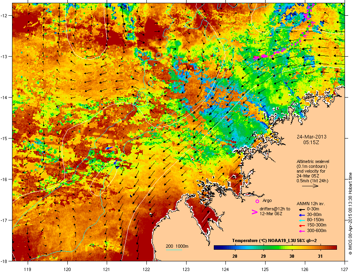The width and height of the screenshot is (353, 273).
Task: Click the latitude label -17
Action: (4, 220)
